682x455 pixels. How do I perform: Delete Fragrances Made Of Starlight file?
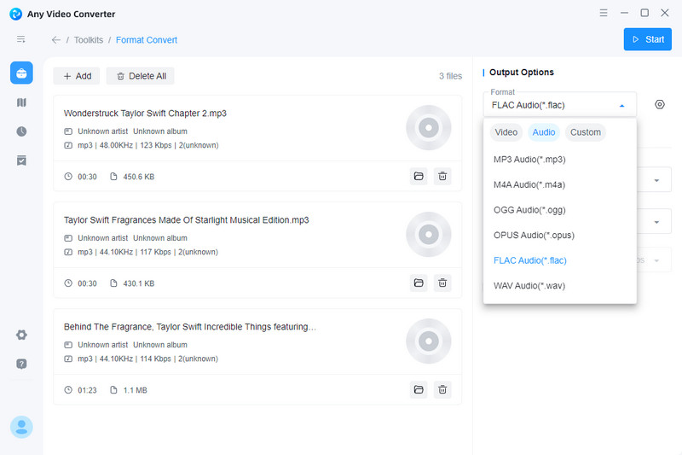(442, 283)
